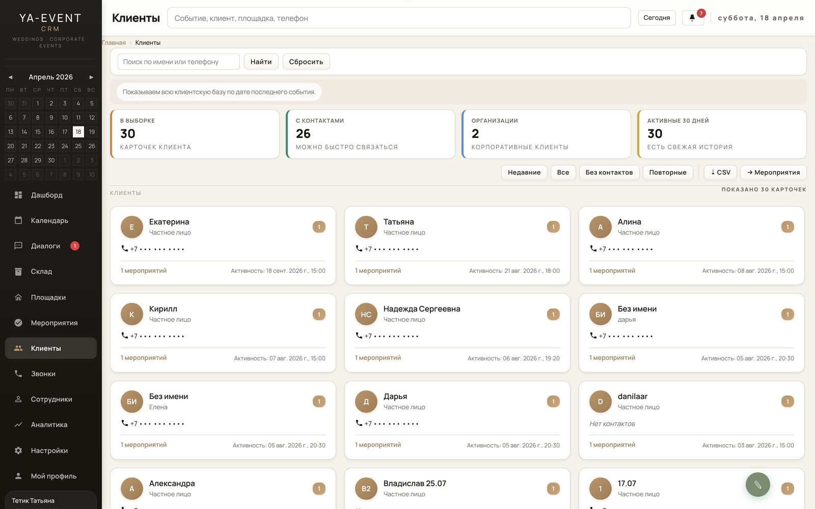
Task: Click the В выборке 30 stat card
Action: click(195, 134)
